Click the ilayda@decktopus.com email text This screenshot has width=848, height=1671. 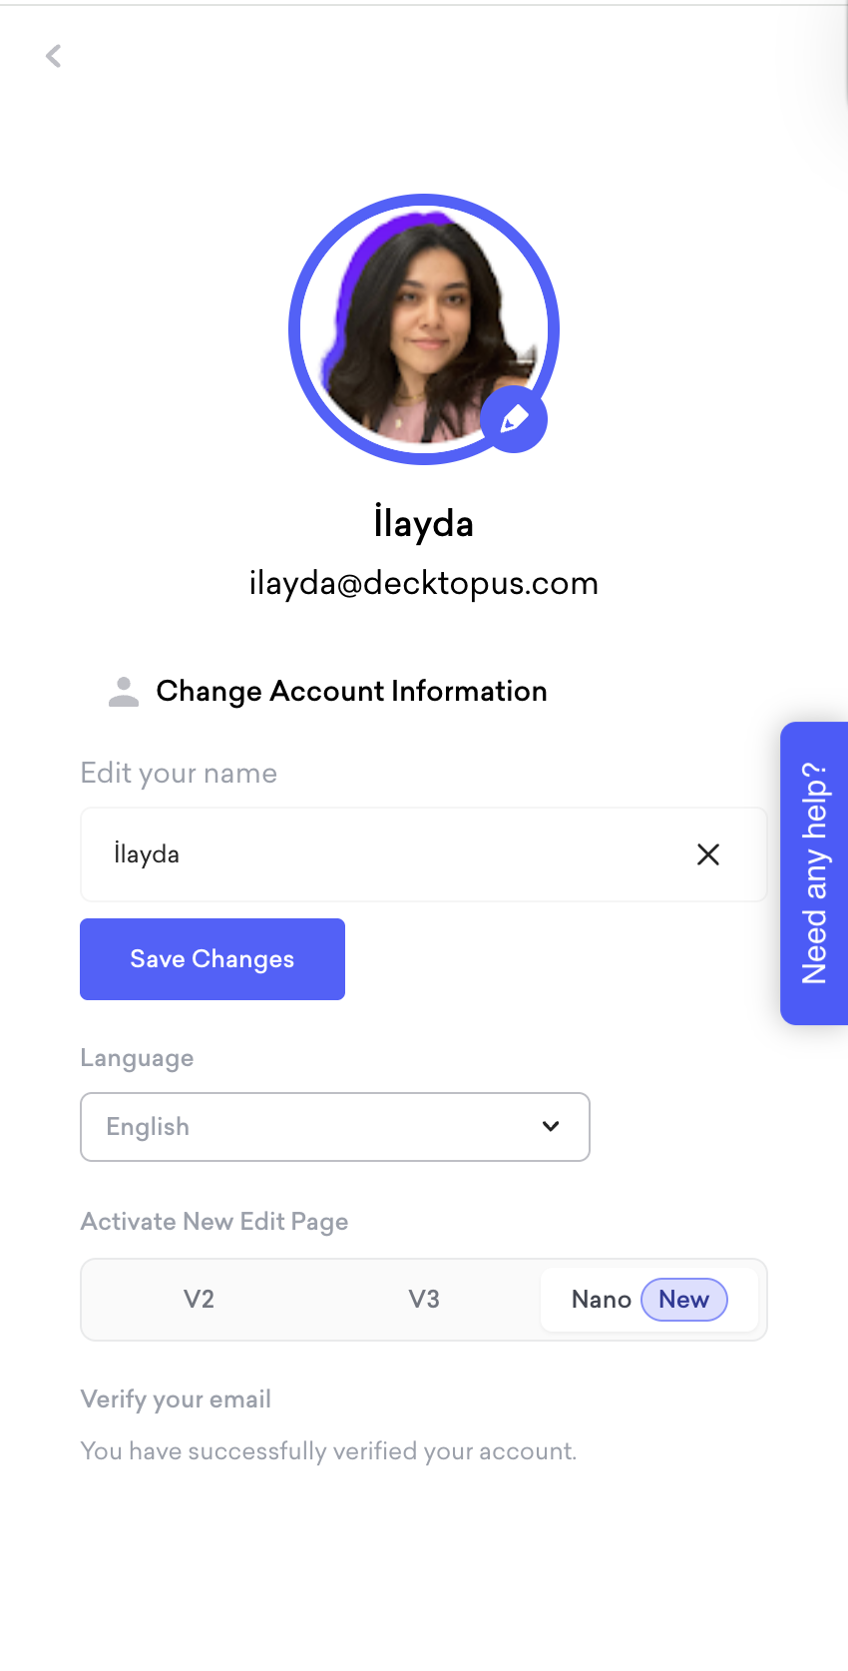424,583
